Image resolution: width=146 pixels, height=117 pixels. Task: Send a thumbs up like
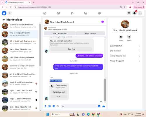[104, 106]
